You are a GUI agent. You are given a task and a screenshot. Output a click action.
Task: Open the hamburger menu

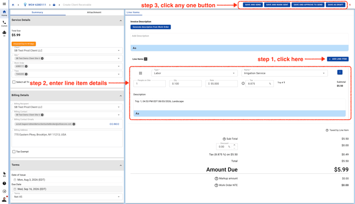click(x=4, y=4)
